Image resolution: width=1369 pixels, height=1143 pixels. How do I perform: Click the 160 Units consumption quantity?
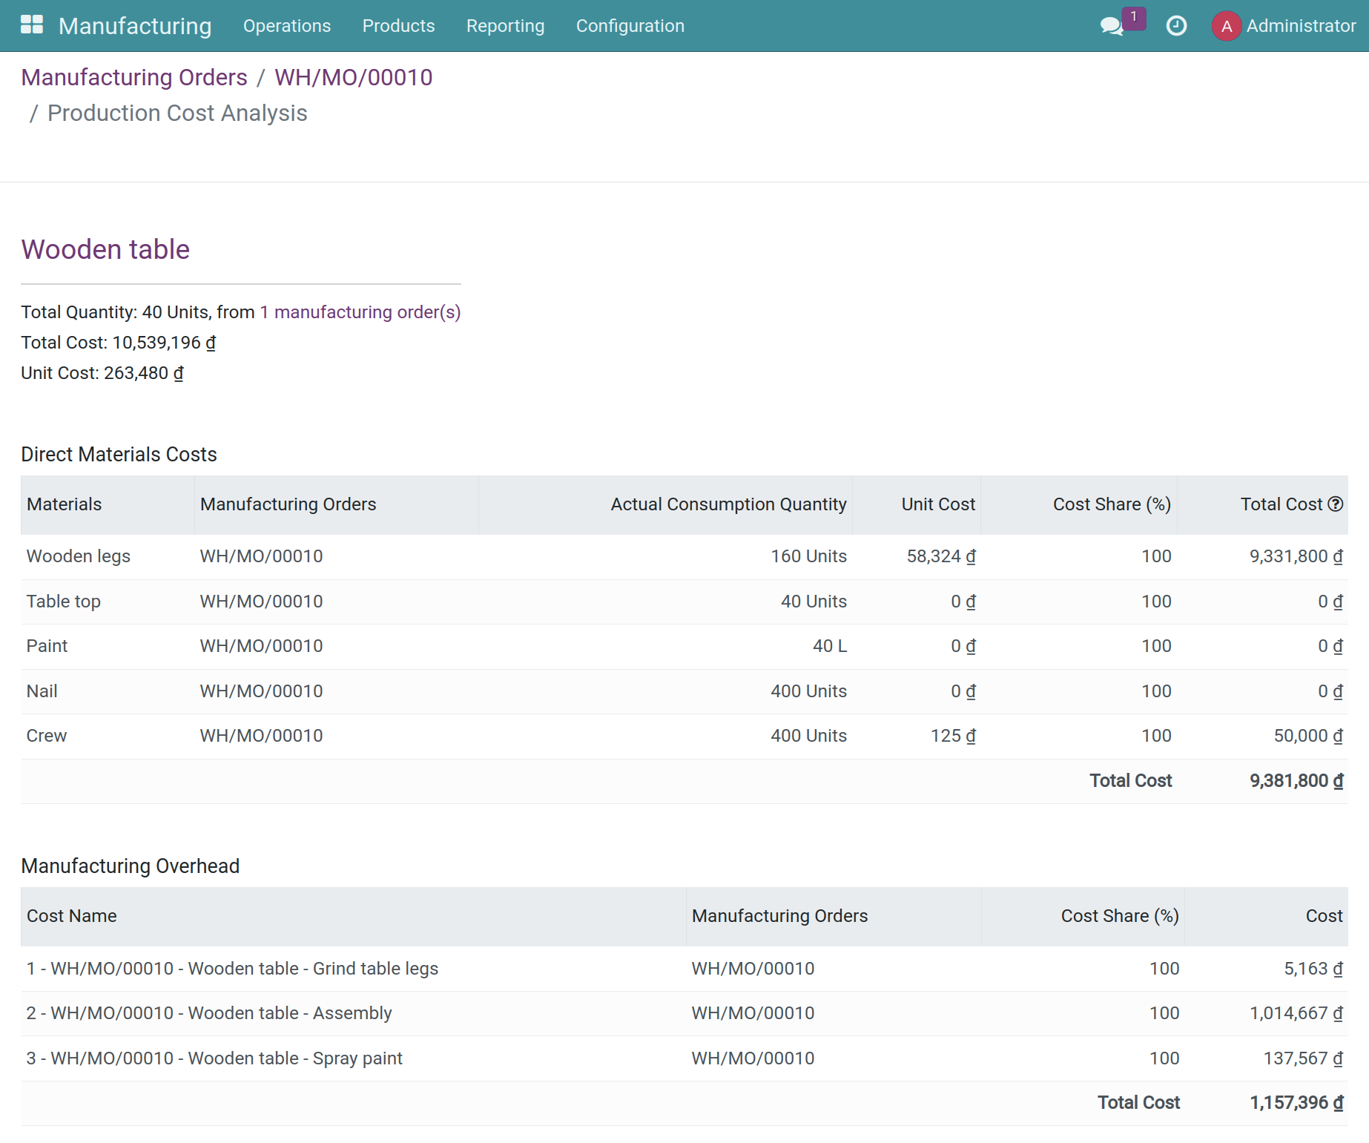point(808,556)
